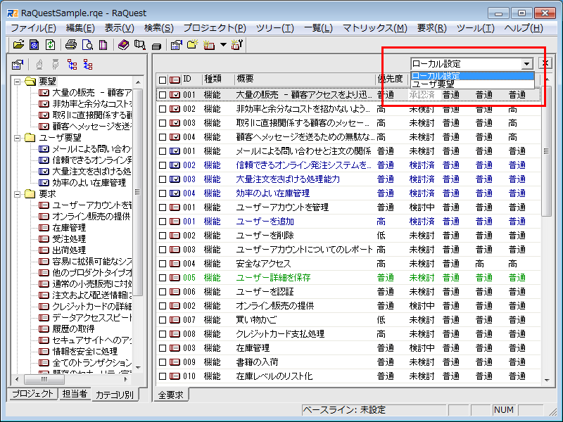Select the ユーザーアカウントについてのレポート row text
The width and height of the screenshot is (563, 422).
(304, 250)
